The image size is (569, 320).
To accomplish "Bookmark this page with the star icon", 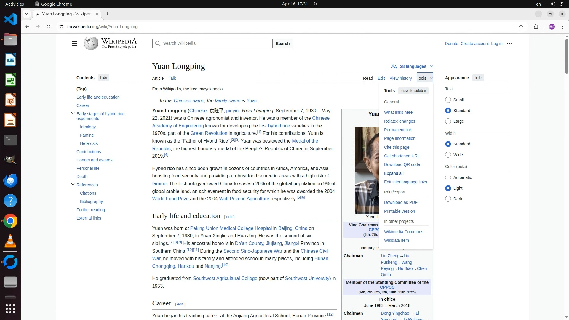I will (x=521, y=27).
